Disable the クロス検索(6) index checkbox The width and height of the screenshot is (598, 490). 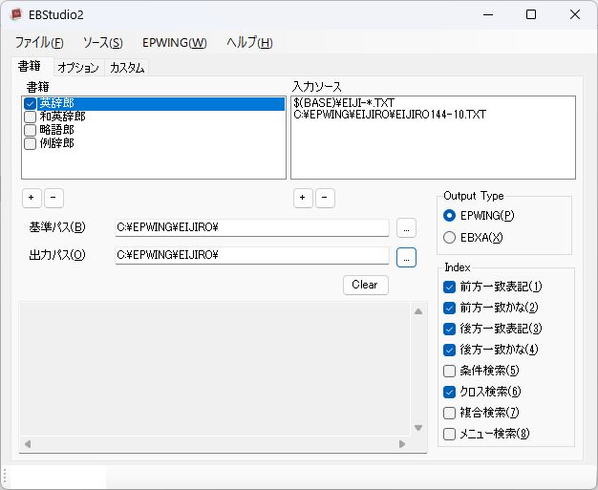point(450,392)
